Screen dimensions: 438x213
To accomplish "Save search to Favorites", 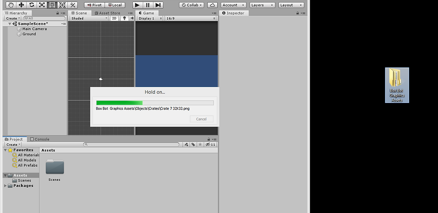I will click(x=200, y=145).
